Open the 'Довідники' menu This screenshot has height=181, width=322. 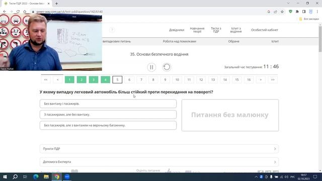(177, 30)
